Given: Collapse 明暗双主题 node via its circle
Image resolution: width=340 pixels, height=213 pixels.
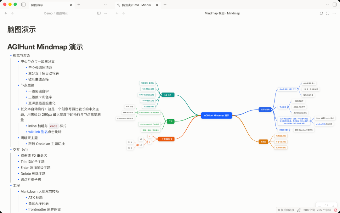Looking at the screenshot, I should click(290, 130).
